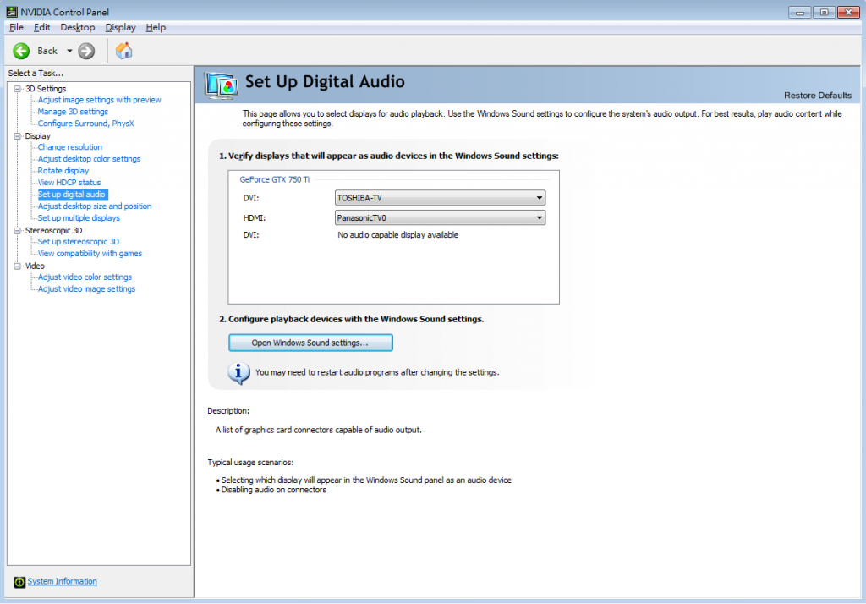
Task: Open the Home icon in toolbar
Action: coord(123,51)
